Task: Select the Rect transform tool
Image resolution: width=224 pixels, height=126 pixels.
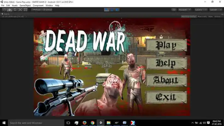Action: pos(25,10)
